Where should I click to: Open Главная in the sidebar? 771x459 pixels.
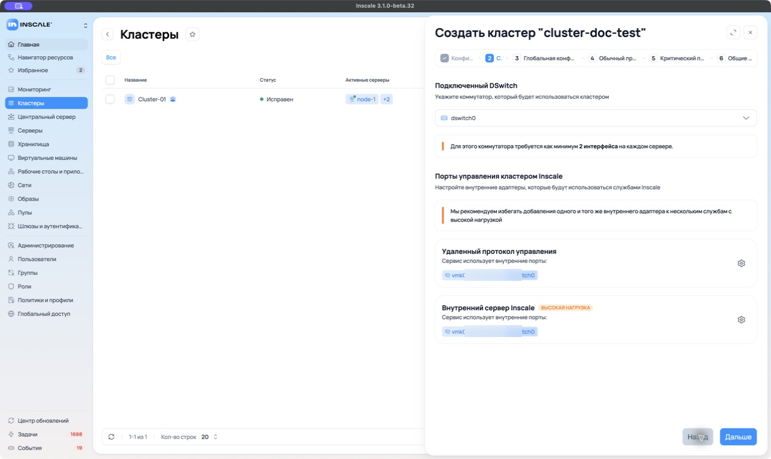46,44
